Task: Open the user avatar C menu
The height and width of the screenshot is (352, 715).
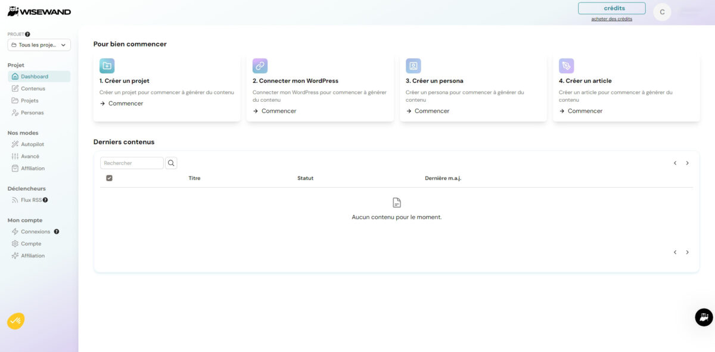Action: [662, 12]
